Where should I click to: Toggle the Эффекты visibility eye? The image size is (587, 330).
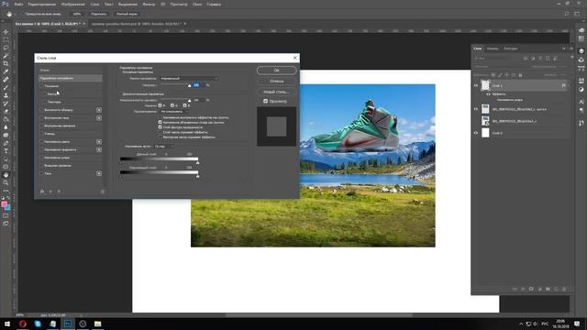488,94
